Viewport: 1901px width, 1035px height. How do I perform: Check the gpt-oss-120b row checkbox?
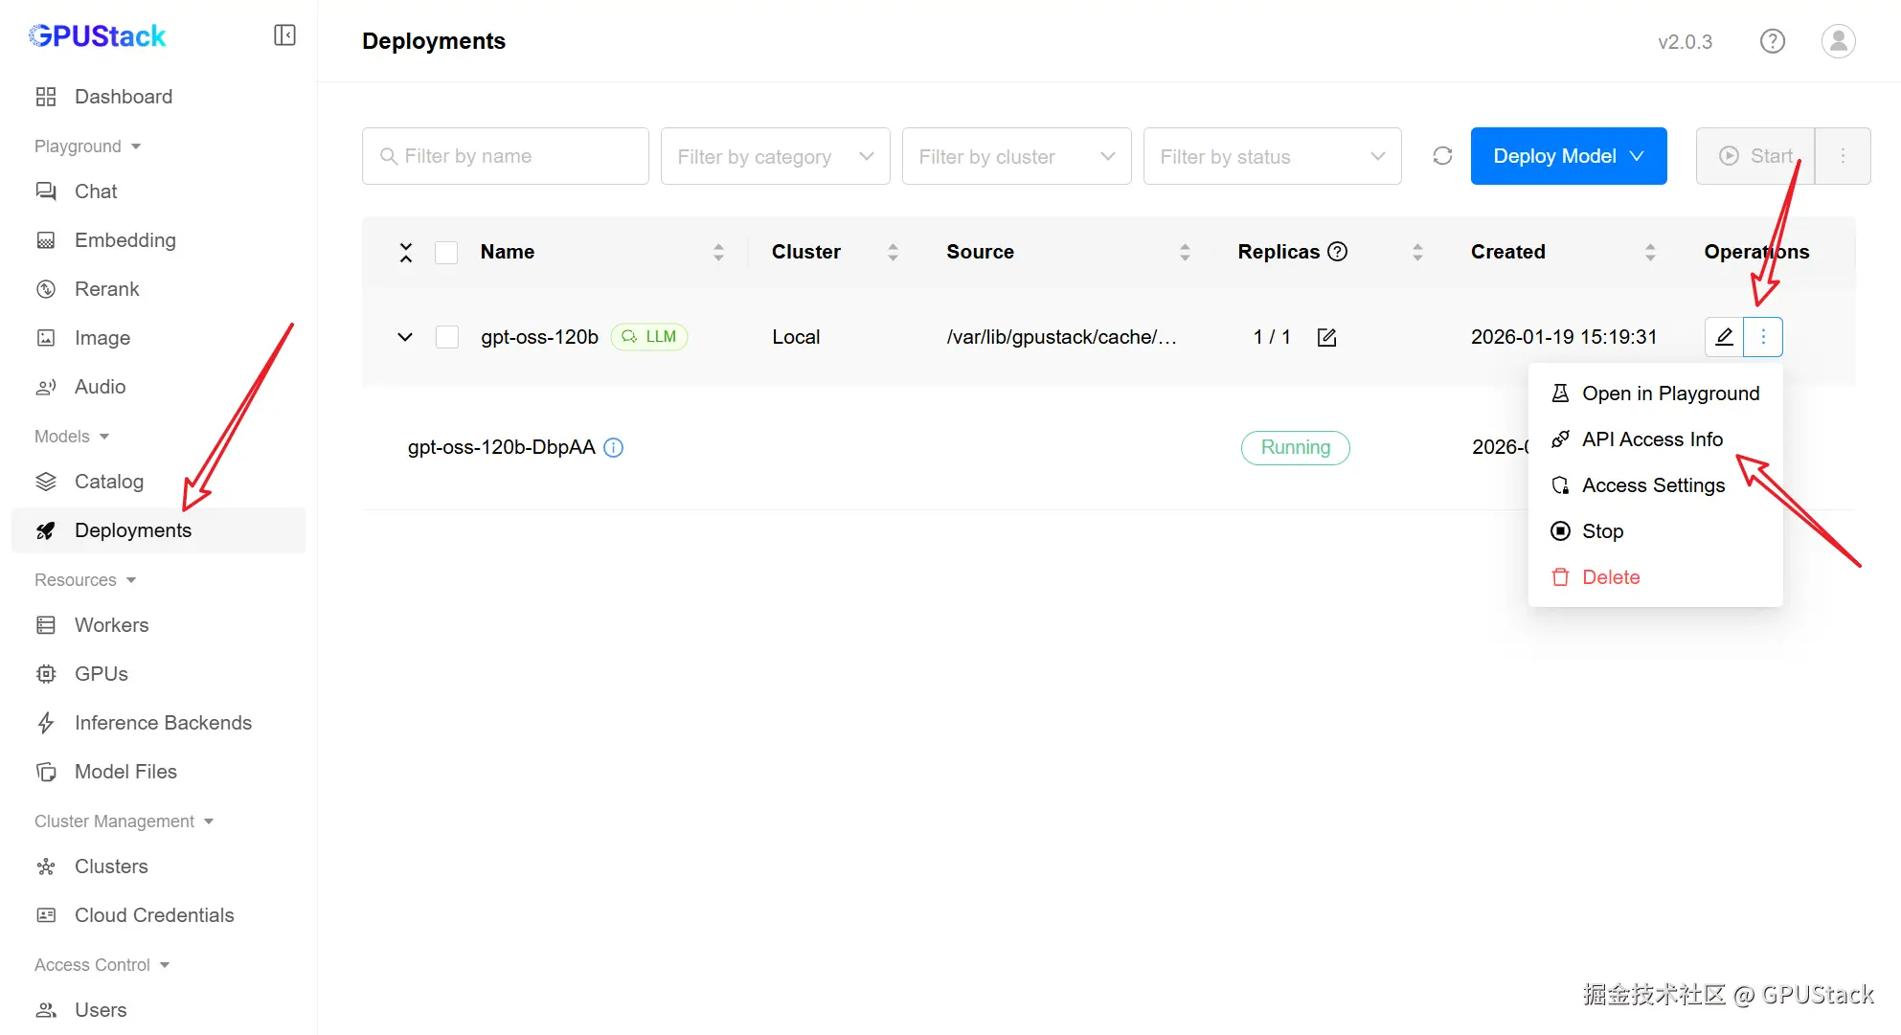(446, 337)
